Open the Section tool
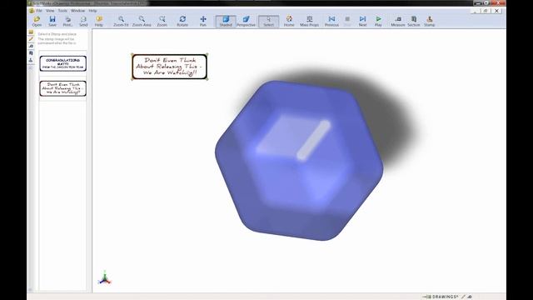The image size is (533, 300). 414,21
